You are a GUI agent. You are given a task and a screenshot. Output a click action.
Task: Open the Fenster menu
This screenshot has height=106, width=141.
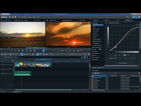pyautogui.click(x=34, y=17)
